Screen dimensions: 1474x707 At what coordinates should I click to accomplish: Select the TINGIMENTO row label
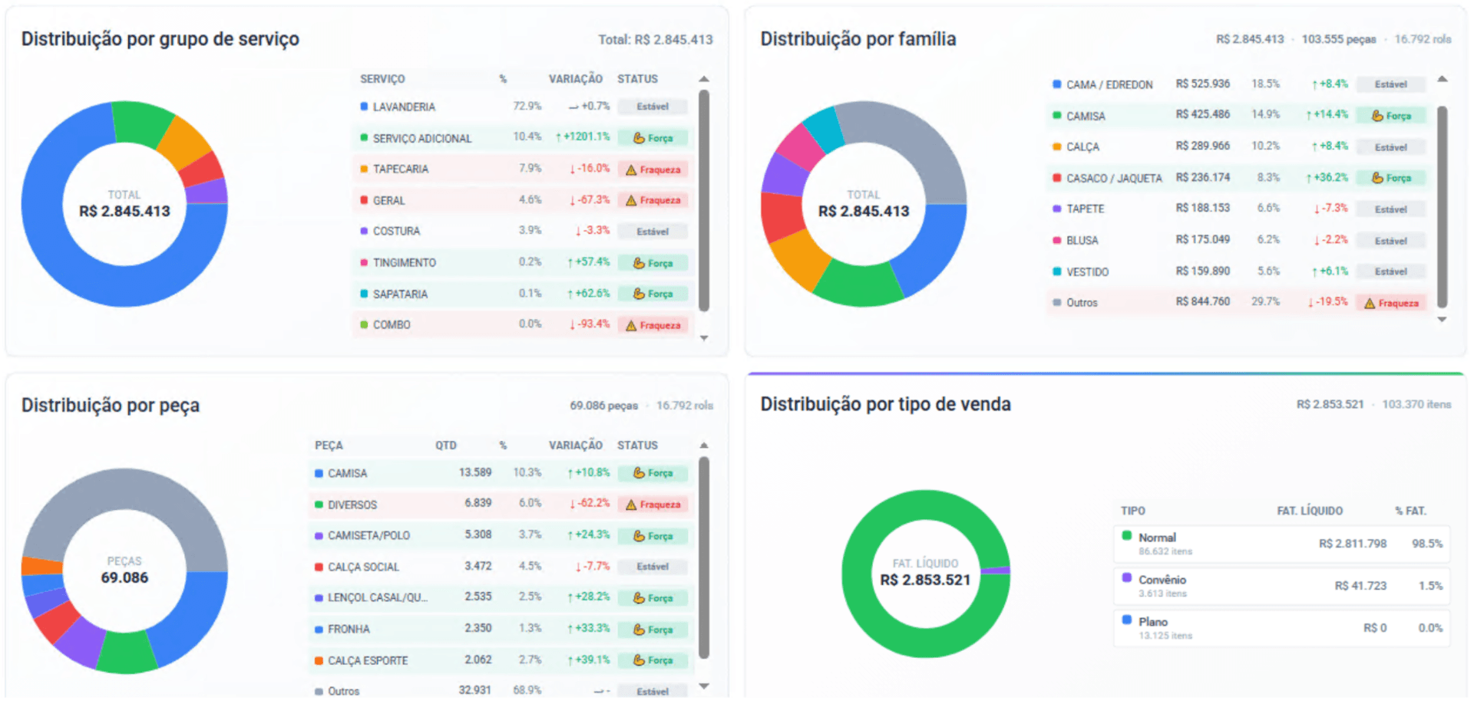click(x=405, y=262)
